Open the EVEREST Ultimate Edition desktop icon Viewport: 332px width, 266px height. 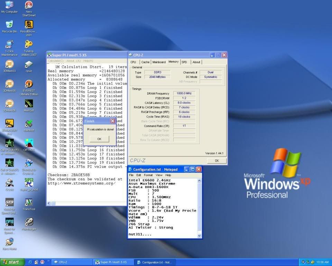click(29, 84)
